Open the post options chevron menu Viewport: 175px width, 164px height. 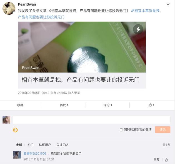168,4
